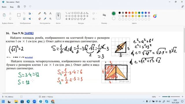
Task: Pick the Triangle shape
Action: [x=84, y=13]
